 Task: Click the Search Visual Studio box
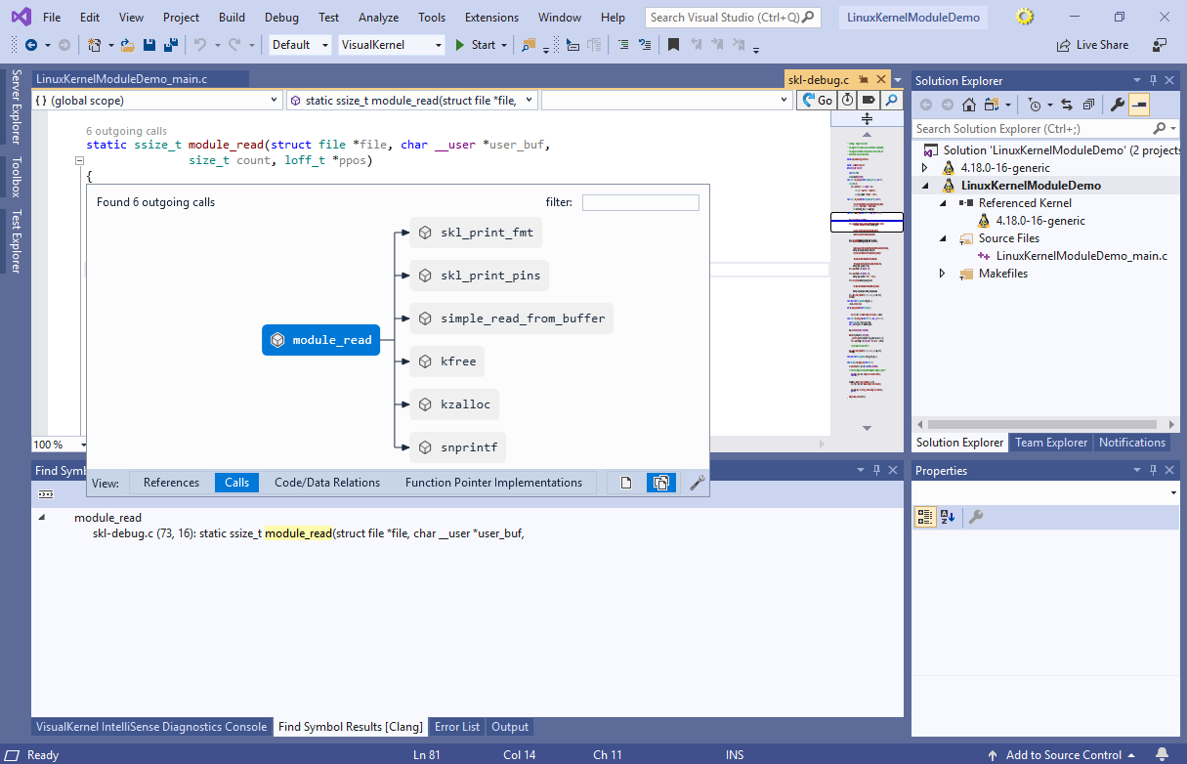point(733,18)
